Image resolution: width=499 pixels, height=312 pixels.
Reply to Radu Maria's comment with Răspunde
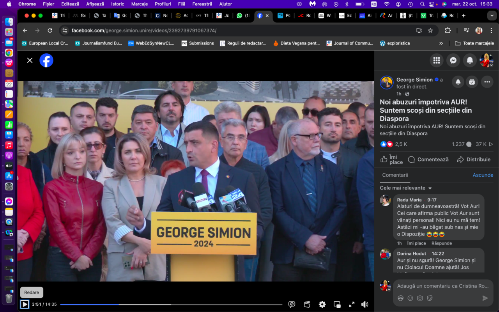[x=442, y=243]
